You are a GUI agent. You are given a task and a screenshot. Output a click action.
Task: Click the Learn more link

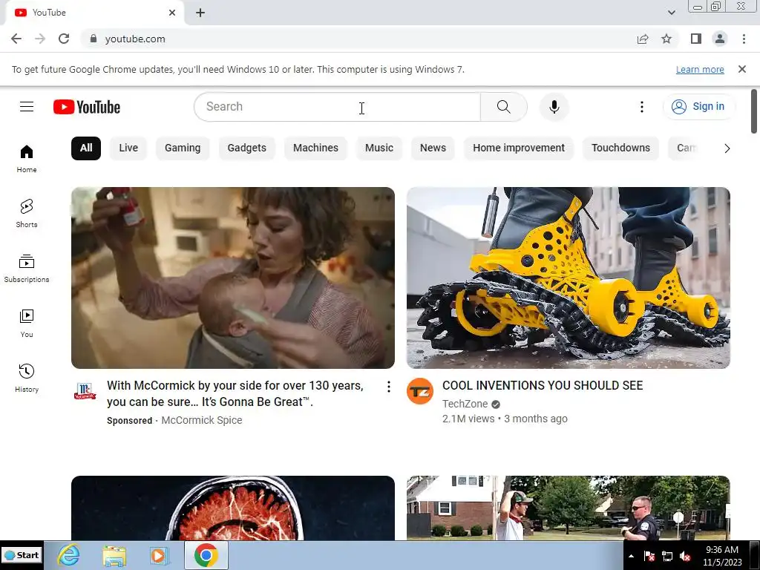[700, 70]
